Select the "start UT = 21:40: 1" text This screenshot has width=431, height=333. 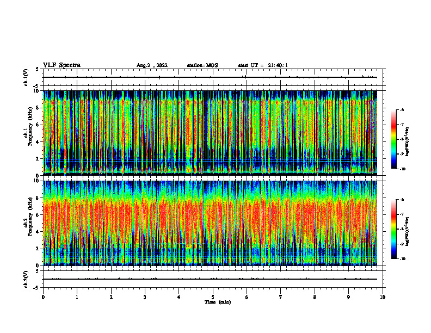point(263,65)
